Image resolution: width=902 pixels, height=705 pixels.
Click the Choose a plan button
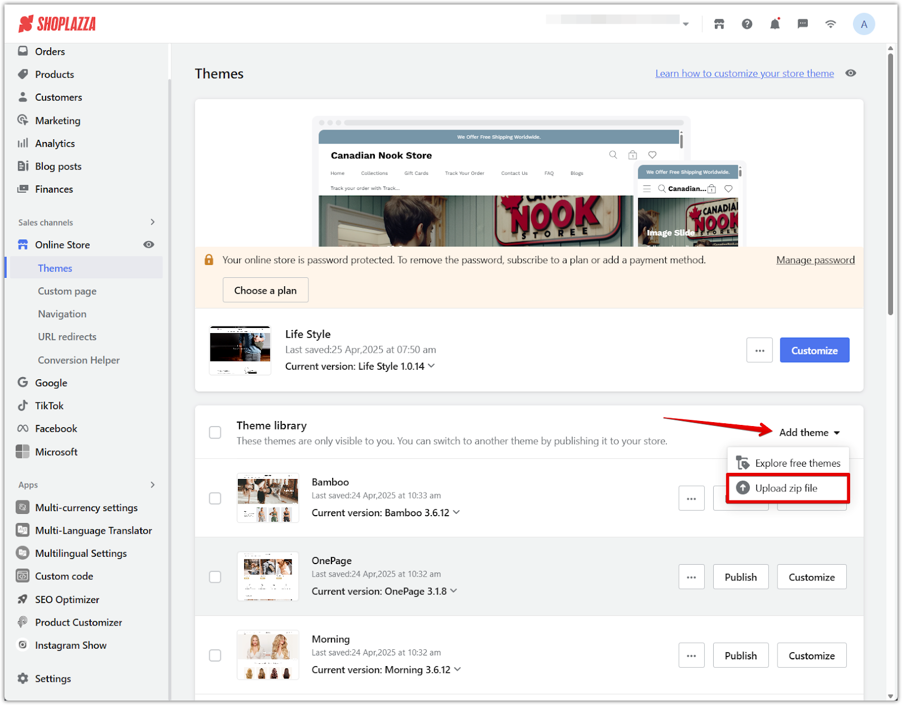click(266, 290)
